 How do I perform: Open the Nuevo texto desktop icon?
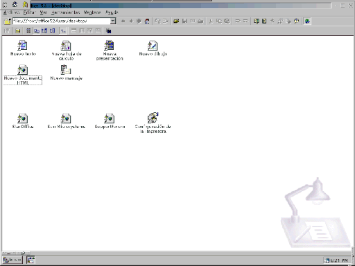(22, 46)
